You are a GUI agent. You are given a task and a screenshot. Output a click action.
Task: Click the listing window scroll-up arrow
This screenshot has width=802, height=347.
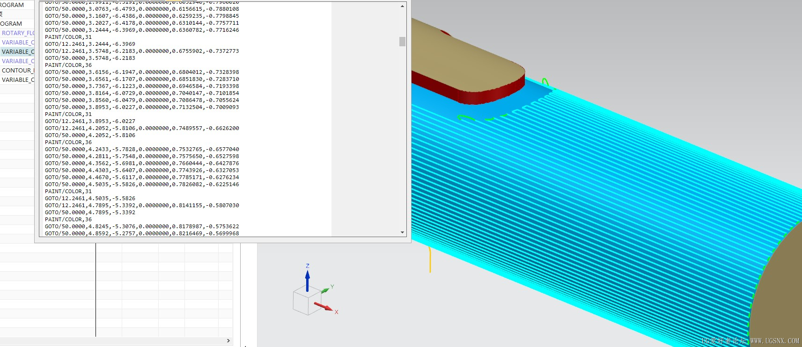tap(402, 6)
